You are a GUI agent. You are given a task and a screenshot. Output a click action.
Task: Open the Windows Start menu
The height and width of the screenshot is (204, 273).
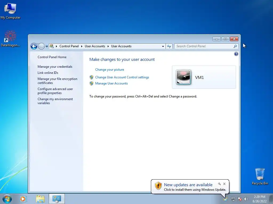[x=7, y=199]
